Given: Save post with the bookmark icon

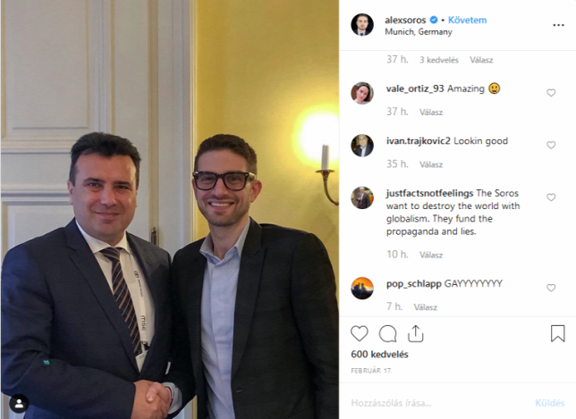Looking at the screenshot, I should click(x=557, y=333).
